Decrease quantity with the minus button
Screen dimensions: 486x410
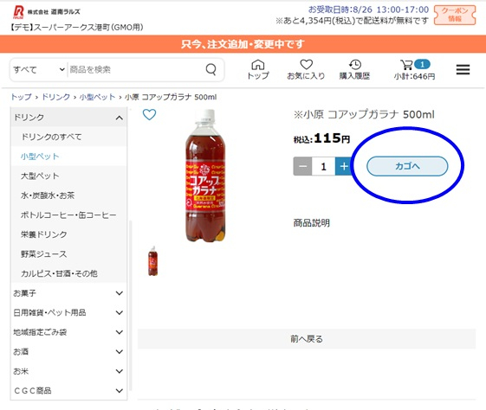tap(302, 166)
